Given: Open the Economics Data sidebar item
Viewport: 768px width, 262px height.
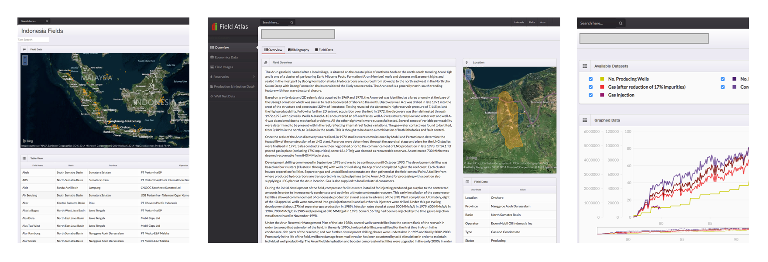Looking at the screenshot, I should pyautogui.click(x=226, y=57).
